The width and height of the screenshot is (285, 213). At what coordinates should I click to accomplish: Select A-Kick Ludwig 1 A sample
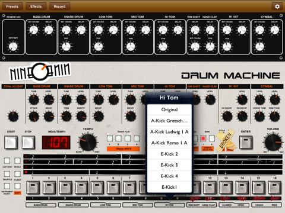169,132
